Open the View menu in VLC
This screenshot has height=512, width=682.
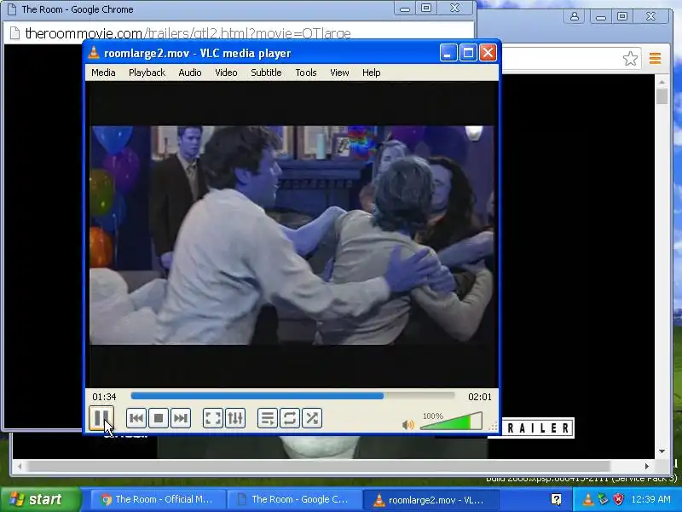point(339,73)
